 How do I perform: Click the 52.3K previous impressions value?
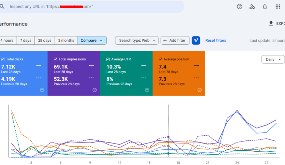click(x=61, y=79)
